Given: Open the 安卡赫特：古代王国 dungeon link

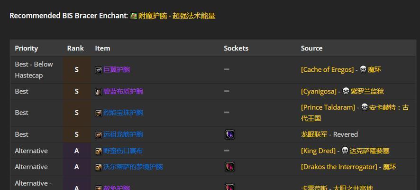Looking at the screenshot, I should click(x=355, y=113).
